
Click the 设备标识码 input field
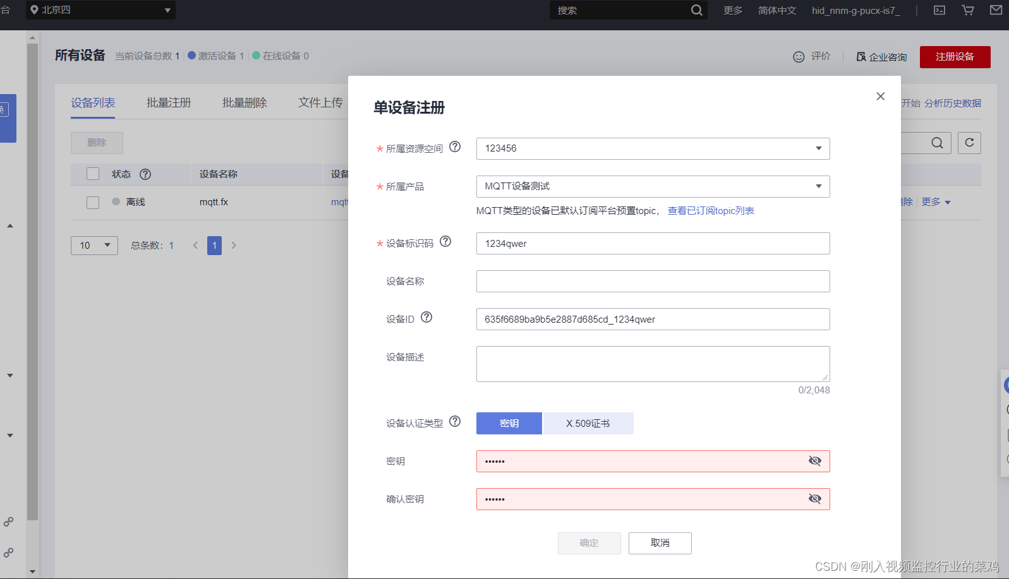(653, 243)
